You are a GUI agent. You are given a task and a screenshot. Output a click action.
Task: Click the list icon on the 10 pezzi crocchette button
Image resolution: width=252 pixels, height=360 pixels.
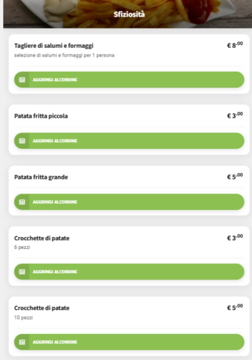[x=22, y=342]
